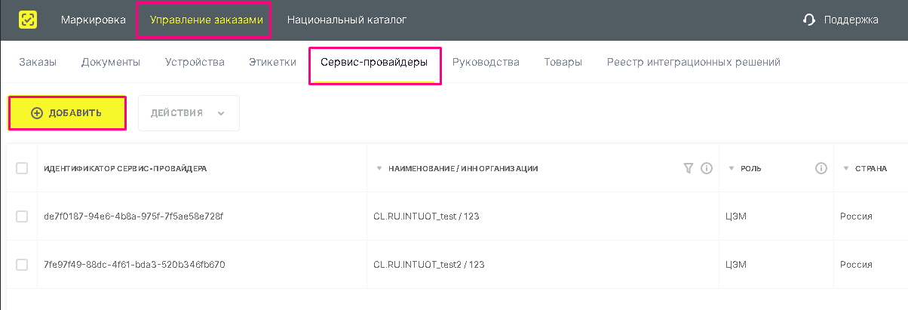
Task: Open the Действия dropdown
Action: (189, 113)
